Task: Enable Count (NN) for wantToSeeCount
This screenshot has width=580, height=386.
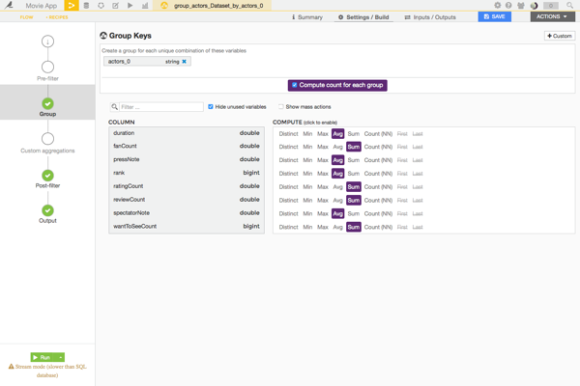Action: coord(378,227)
